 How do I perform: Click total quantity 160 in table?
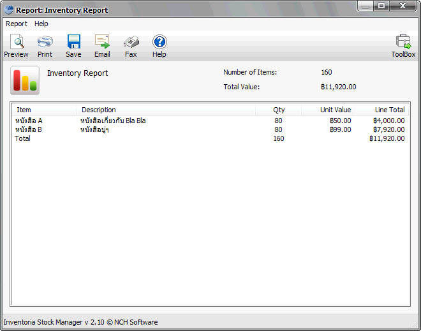pos(279,138)
